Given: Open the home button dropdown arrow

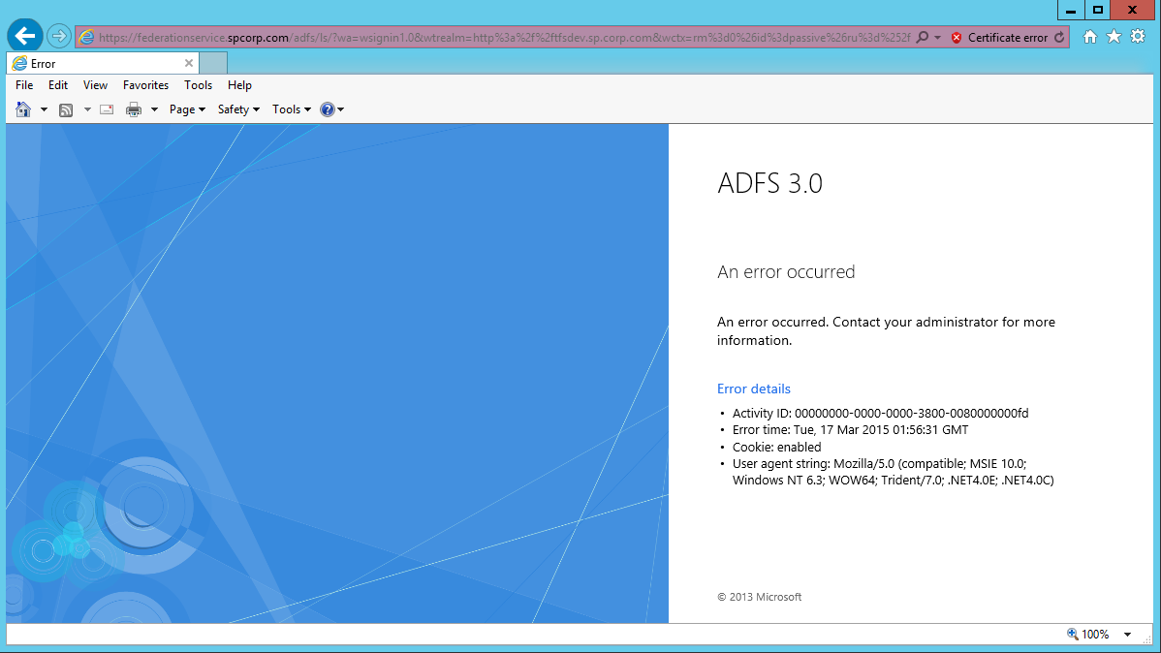Looking at the screenshot, I should (43, 109).
